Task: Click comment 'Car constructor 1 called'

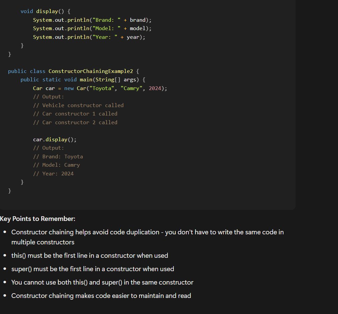Action: tap(75, 114)
